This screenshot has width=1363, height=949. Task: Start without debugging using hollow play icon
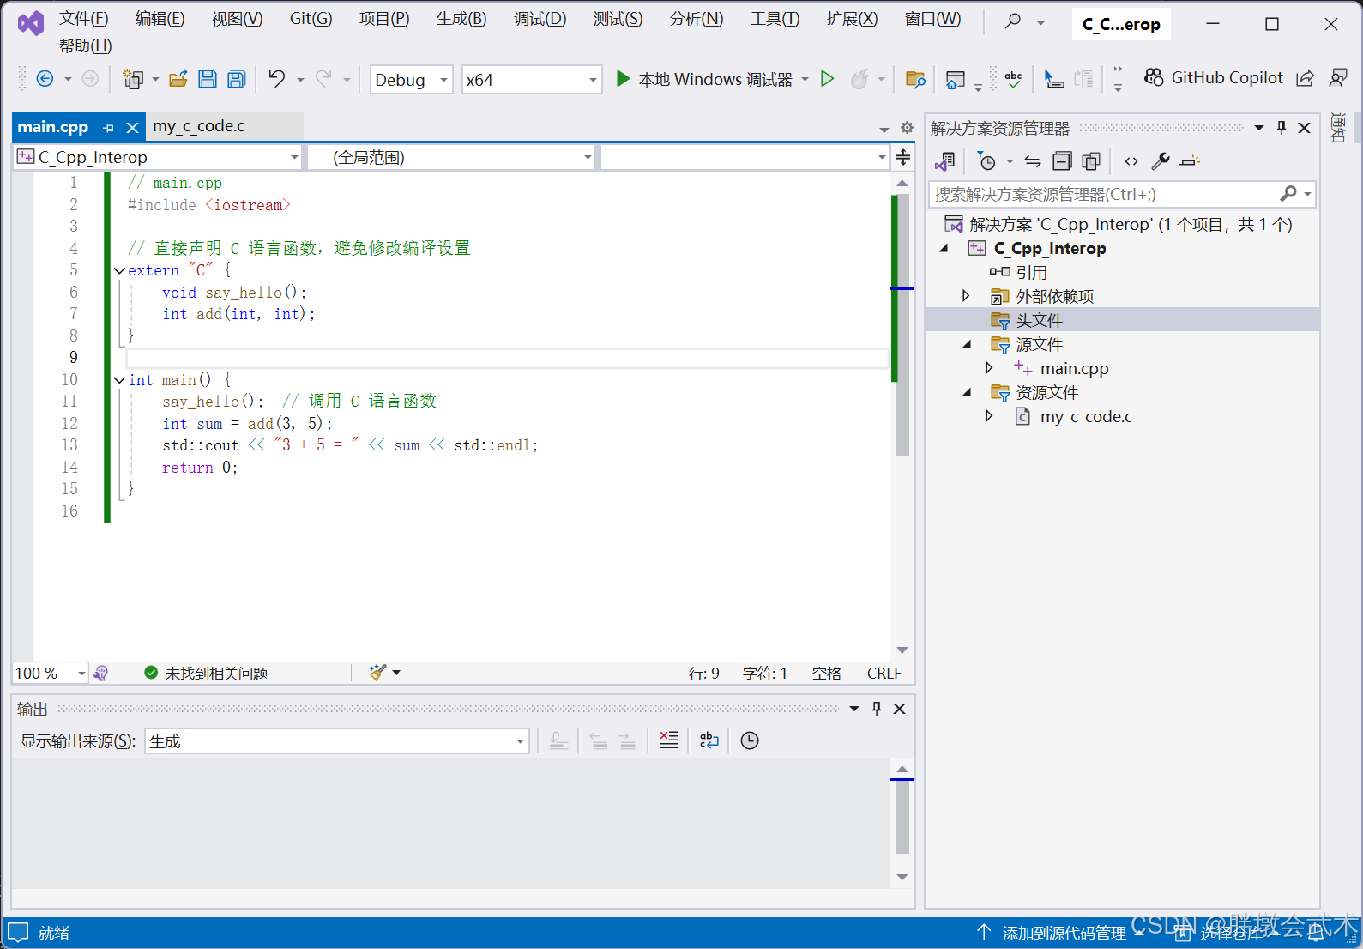[827, 79]
